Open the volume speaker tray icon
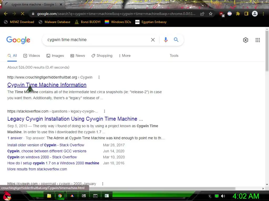The width and height of the screenshot is (269, 201). click(x=223, y=196)
